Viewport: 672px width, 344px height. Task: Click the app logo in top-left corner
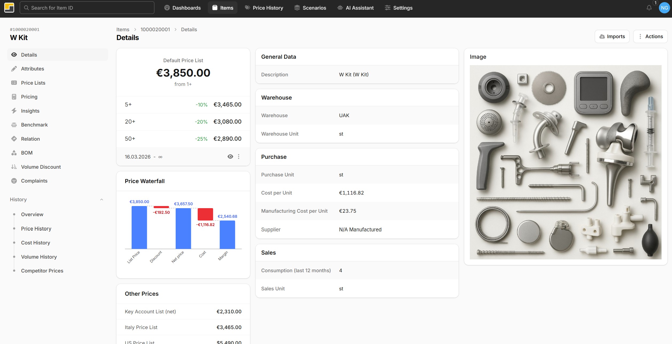[x=9, y=8]
